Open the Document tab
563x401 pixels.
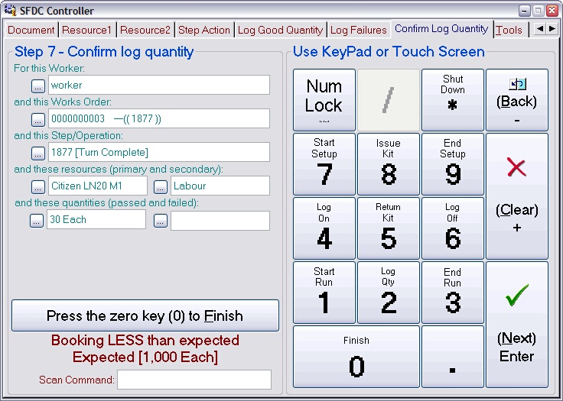31,30
